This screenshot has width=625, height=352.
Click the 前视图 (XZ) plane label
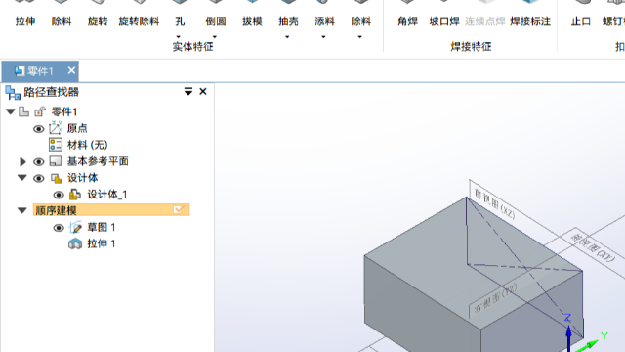pyautogui.click(x=494, y=203)
